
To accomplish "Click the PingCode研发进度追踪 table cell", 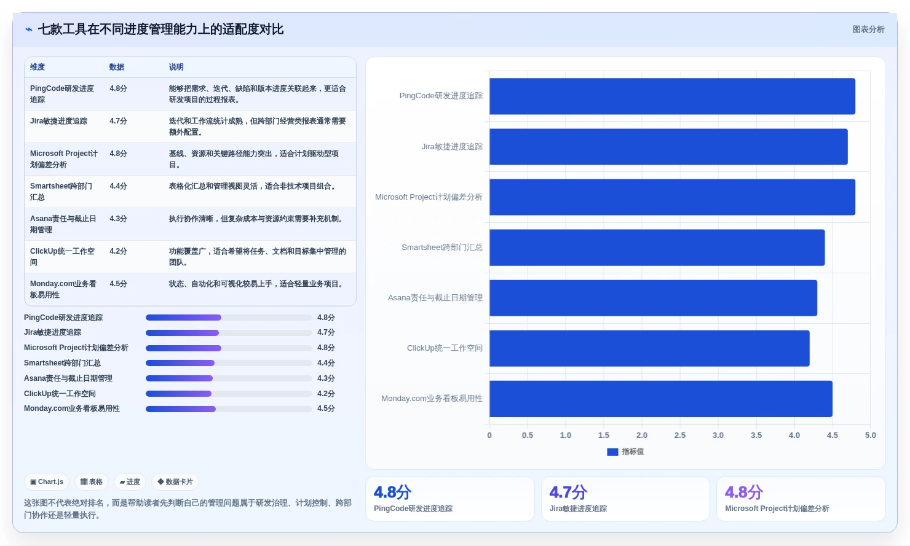I will (63, 94).
